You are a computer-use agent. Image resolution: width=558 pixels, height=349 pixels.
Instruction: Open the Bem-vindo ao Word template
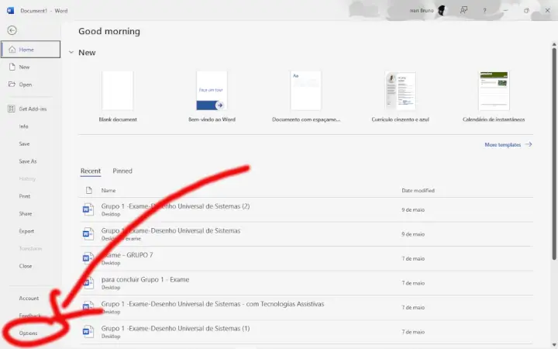(212, 96)
